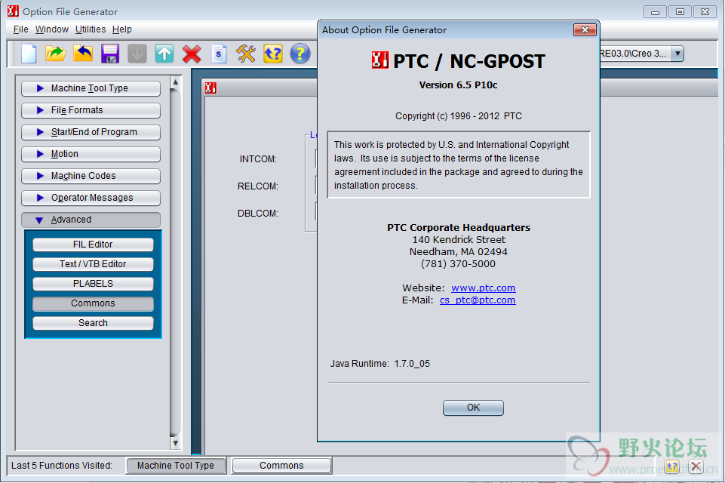Screen dimensions: 725x483
Task: Open the File menu
Action: point(21,29)
